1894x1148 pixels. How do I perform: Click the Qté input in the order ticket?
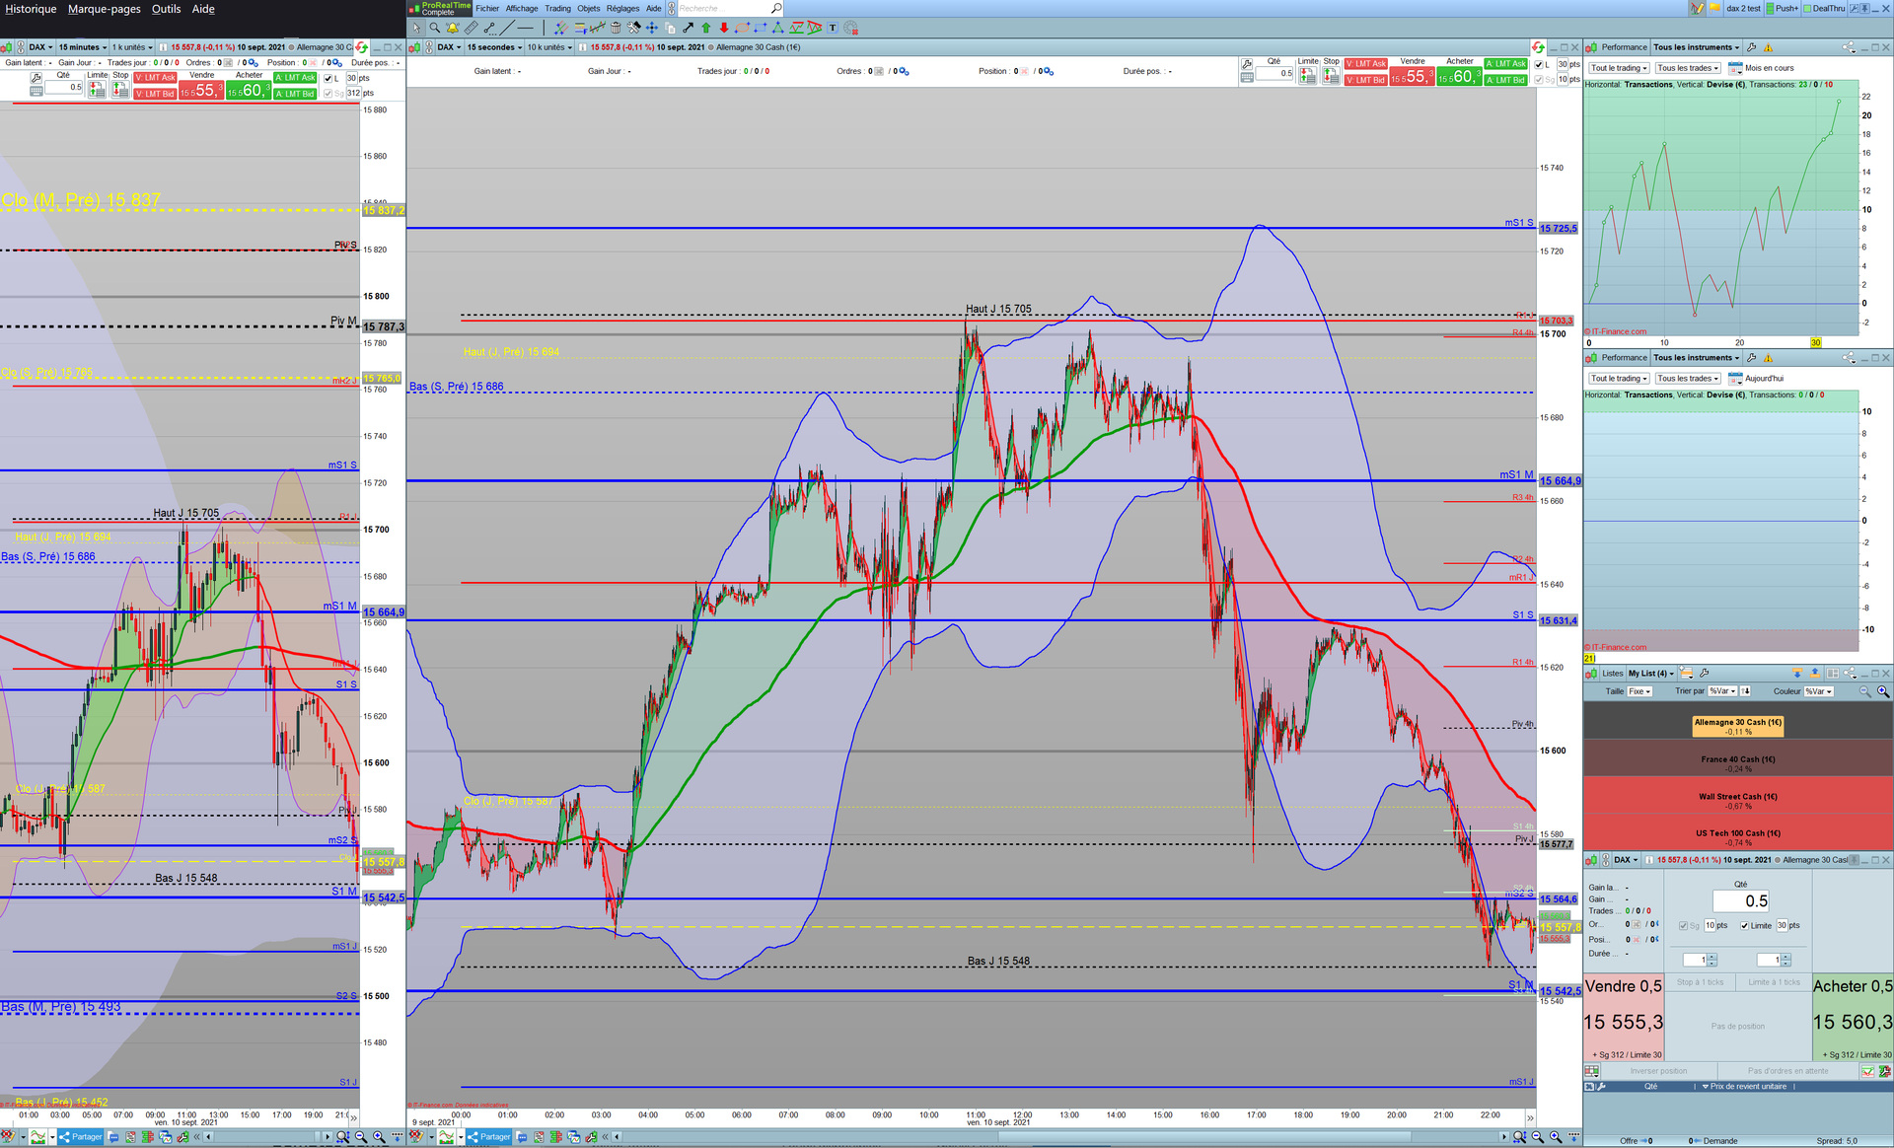pos(1741,900)
